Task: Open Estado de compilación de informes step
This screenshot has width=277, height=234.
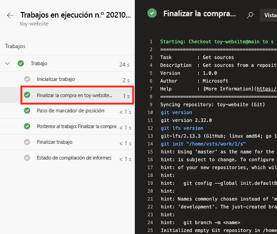Action: pyautogui.click(x=74, y=158)
